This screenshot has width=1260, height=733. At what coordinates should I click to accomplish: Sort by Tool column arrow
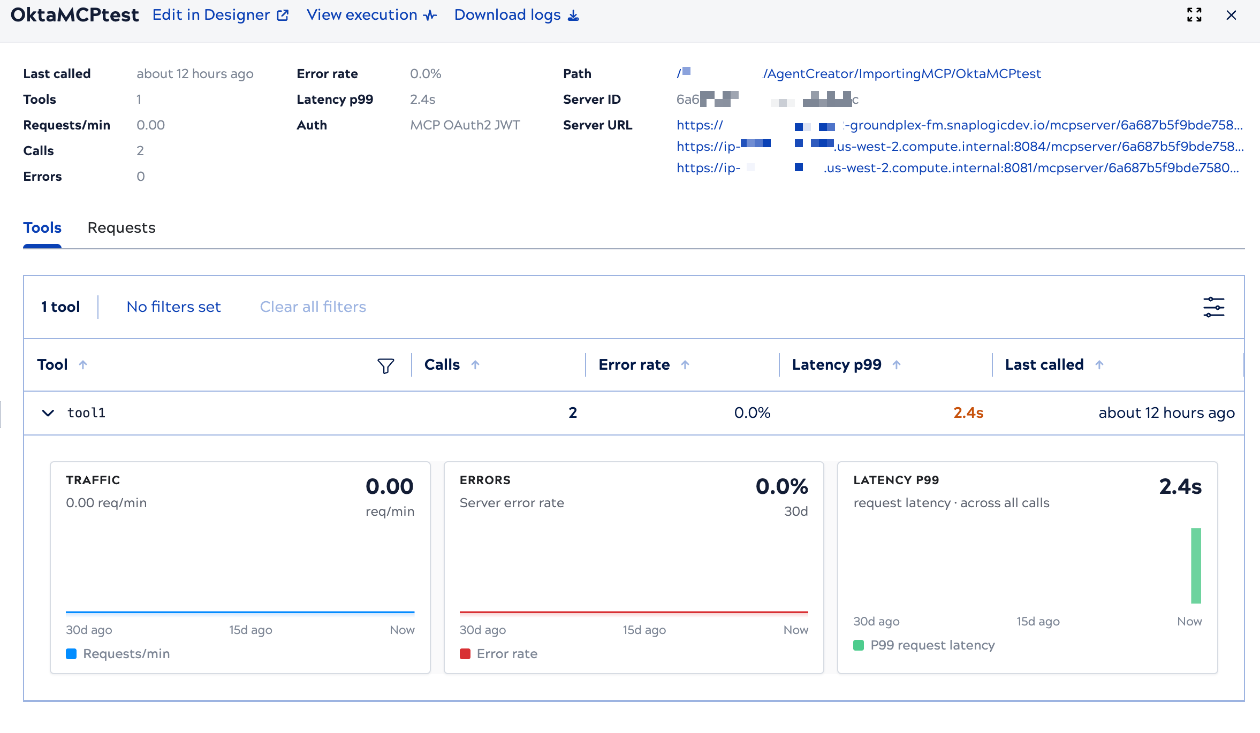(83, 365)
